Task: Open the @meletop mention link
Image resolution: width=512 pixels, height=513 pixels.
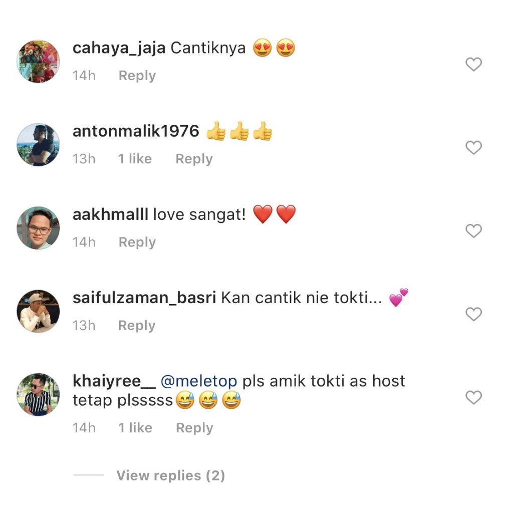Action: pos(199,381)
